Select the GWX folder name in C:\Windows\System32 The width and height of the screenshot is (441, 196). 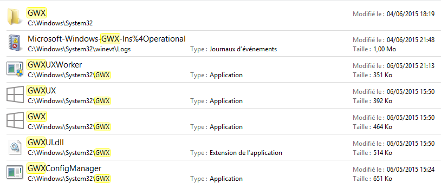(x=36, y=13)
